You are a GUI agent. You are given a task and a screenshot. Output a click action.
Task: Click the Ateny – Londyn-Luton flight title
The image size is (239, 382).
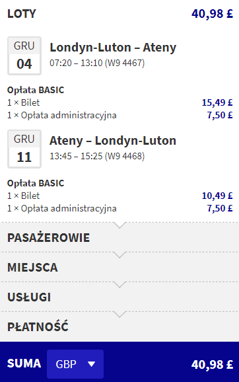113,141
